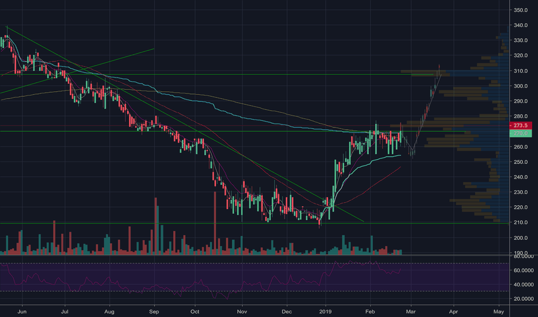Select the 260.0 price axis label
Screen dimensions: 538x317
[521, 146]
